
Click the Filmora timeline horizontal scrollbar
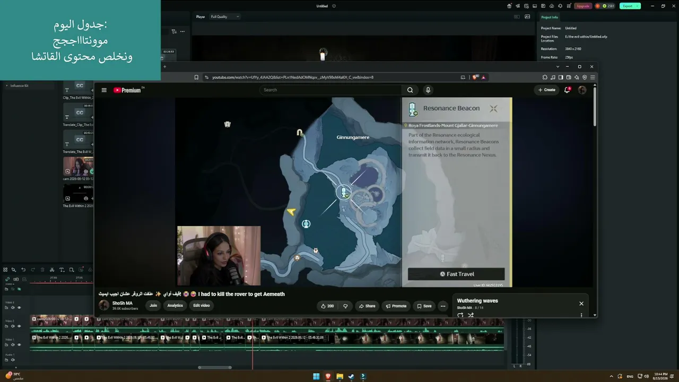(215, 367)
